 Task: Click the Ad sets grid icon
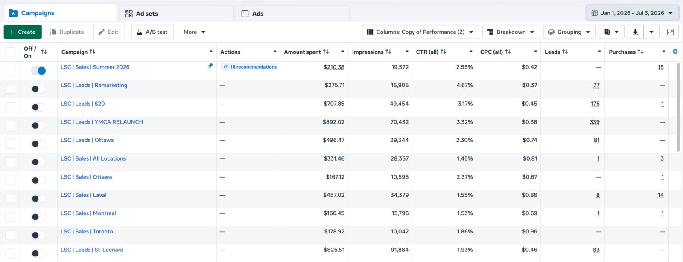128,14
